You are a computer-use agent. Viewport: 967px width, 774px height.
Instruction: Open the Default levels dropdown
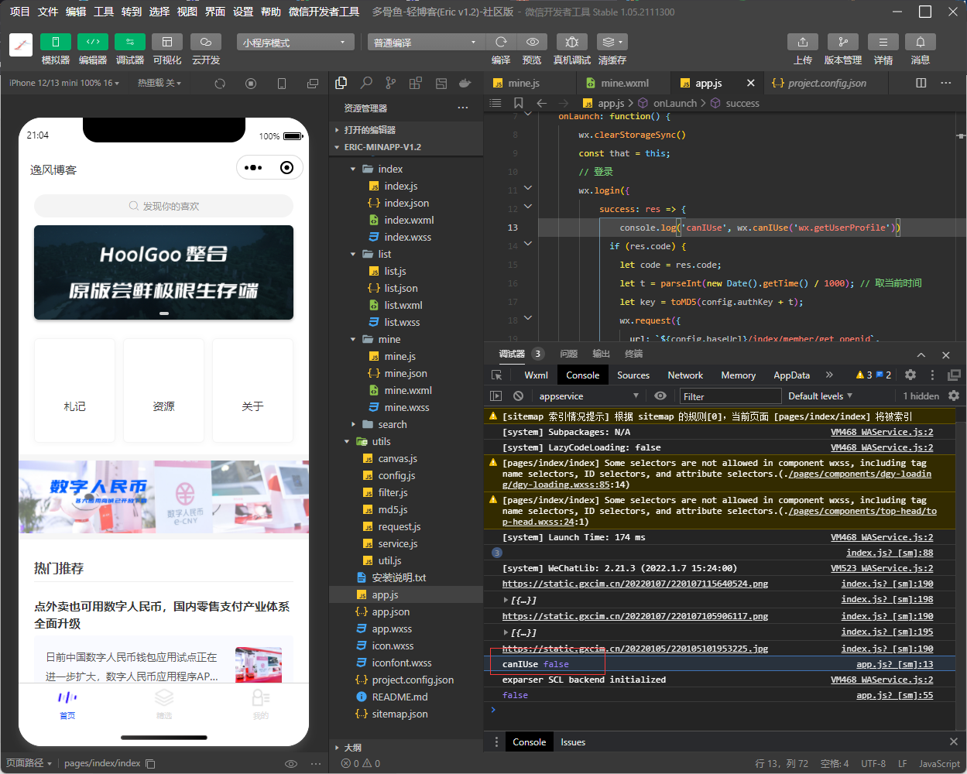[x=820, y=396]
